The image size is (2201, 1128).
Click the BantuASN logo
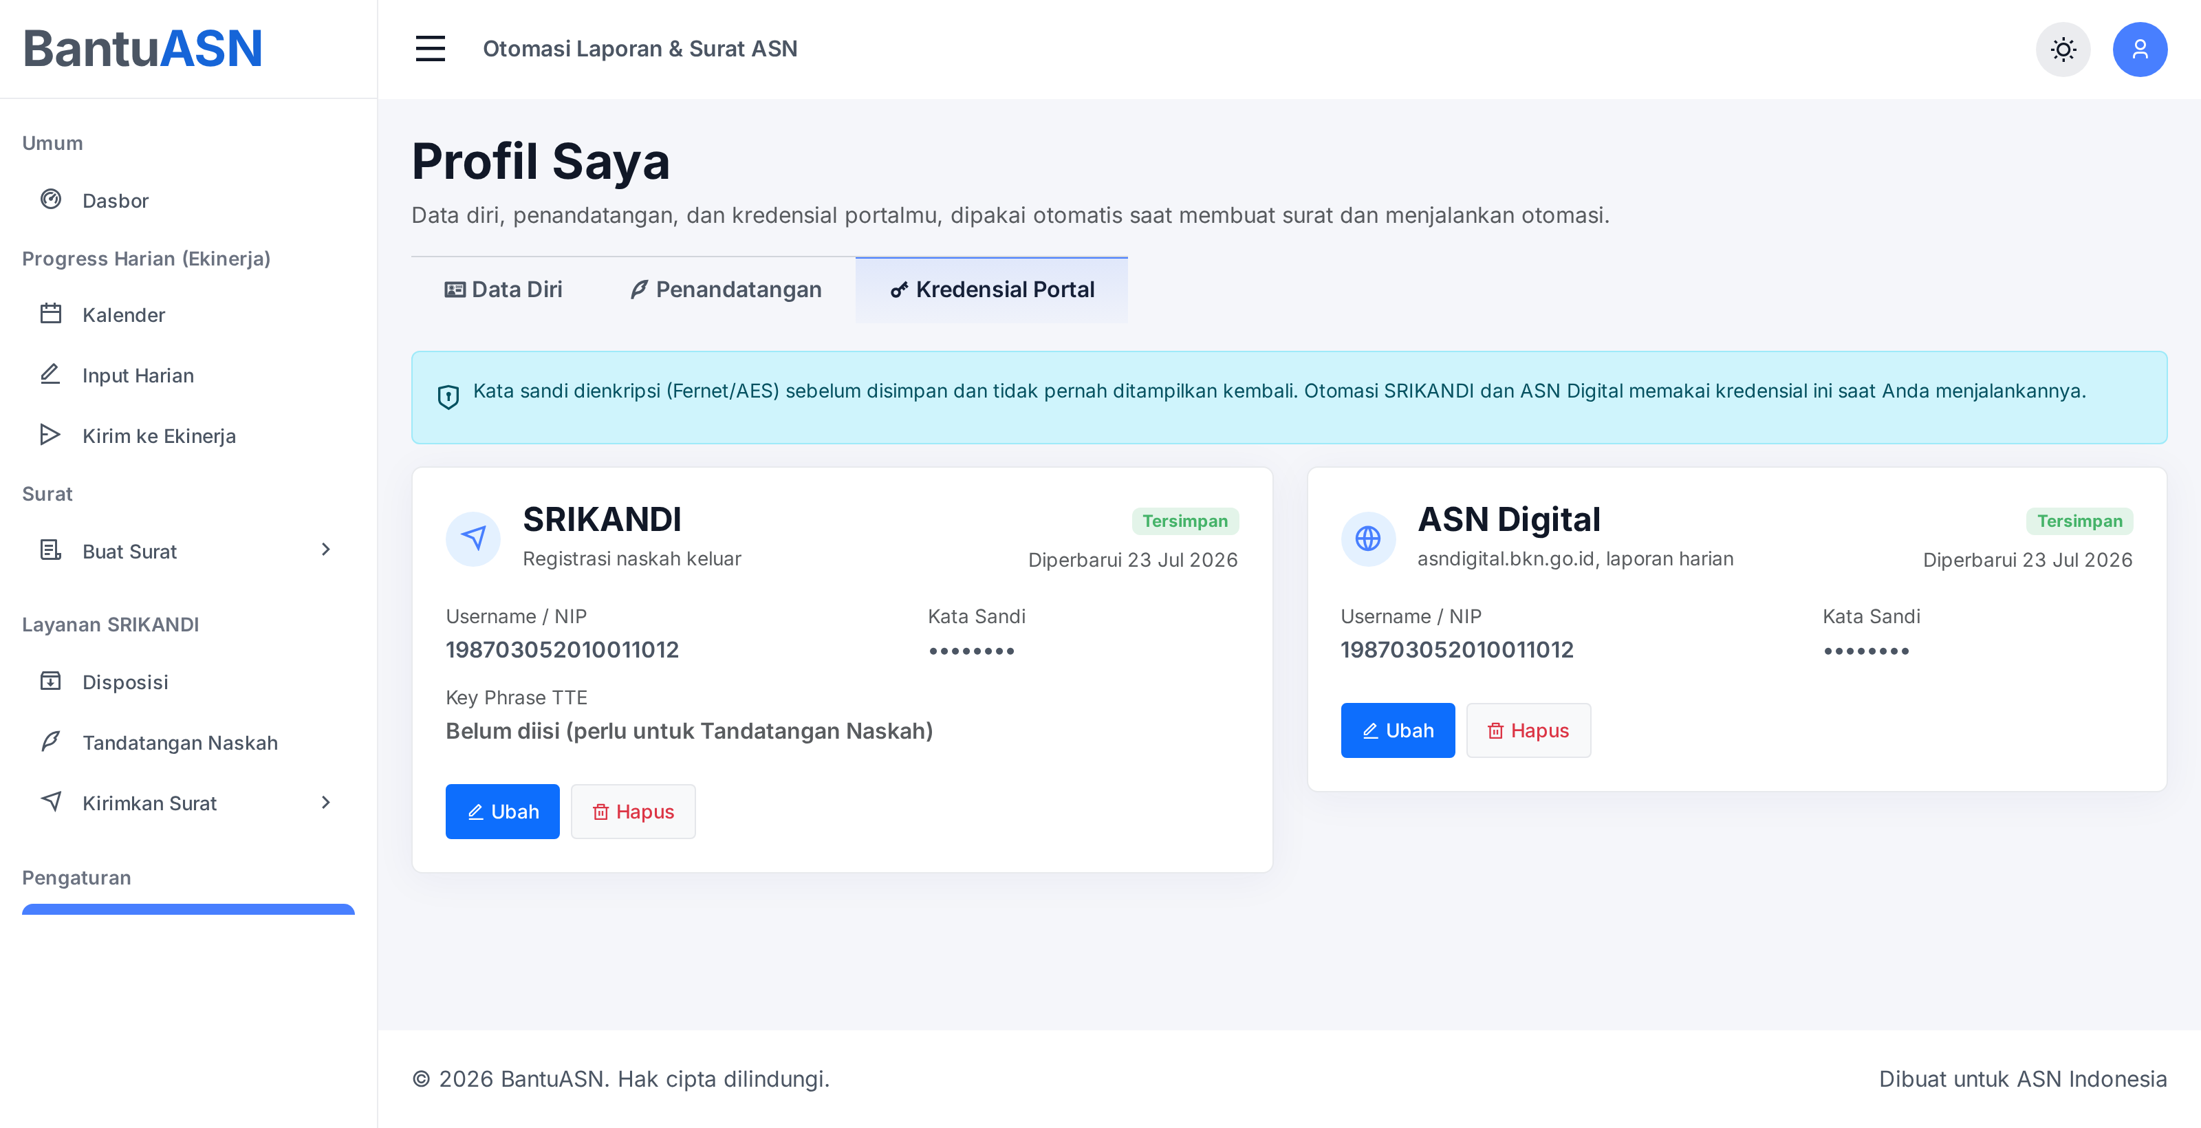pos(142,48)
